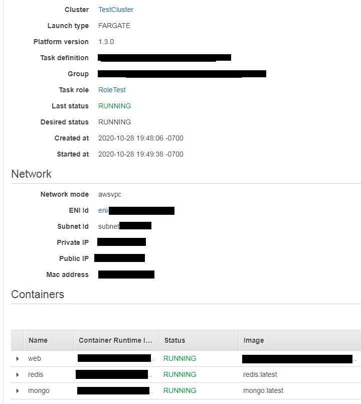Expand the mongo container row
The width and height of the screenshot is (361, 404).
(18, 391)
